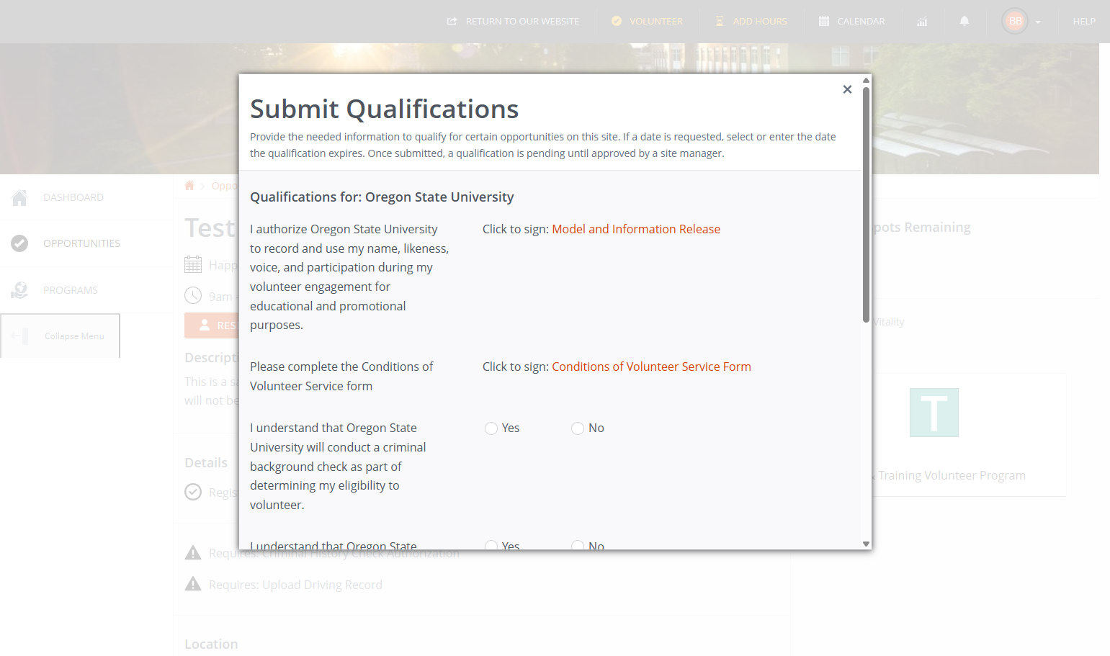Image resolution: width=1110 pixels, height=656 pixels.
Task: Click the Dashboard home icon
Action: click(19, 197)
